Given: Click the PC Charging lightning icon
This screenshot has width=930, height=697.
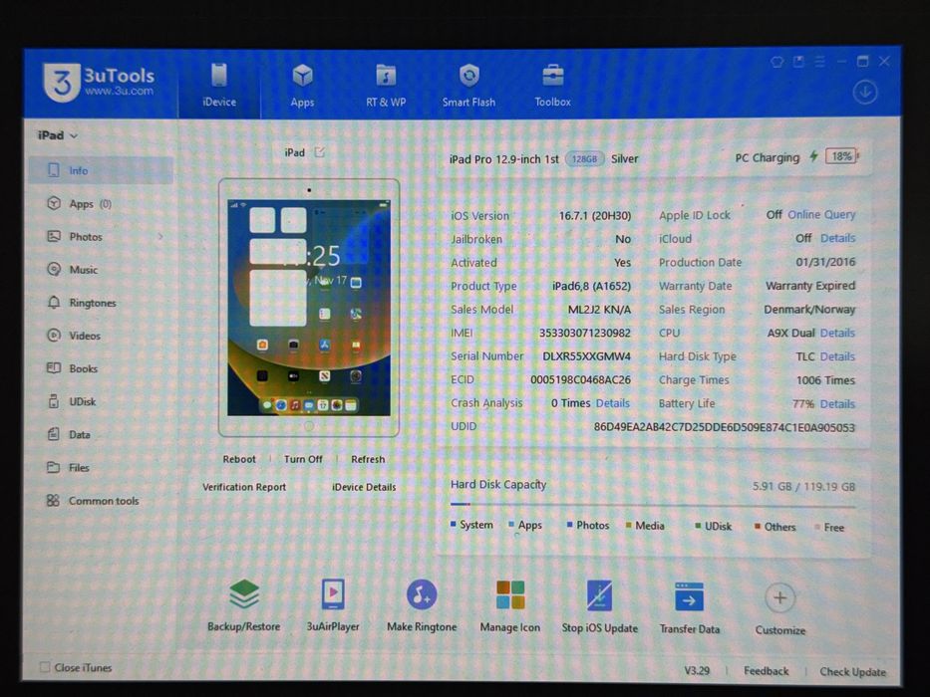Looking at the screenshot, I should (x=813, y=156).
